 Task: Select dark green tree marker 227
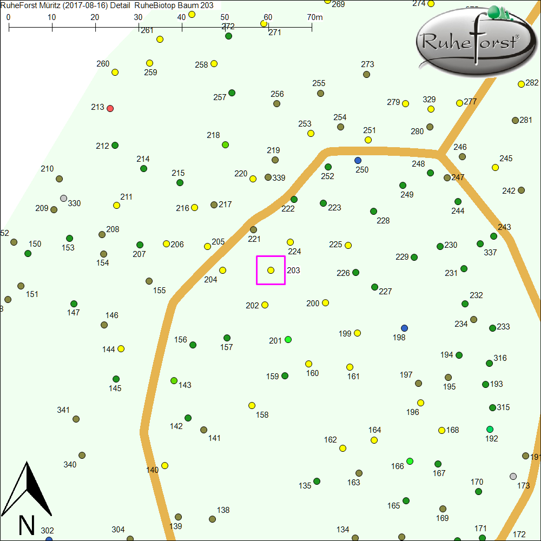point(375,287)
